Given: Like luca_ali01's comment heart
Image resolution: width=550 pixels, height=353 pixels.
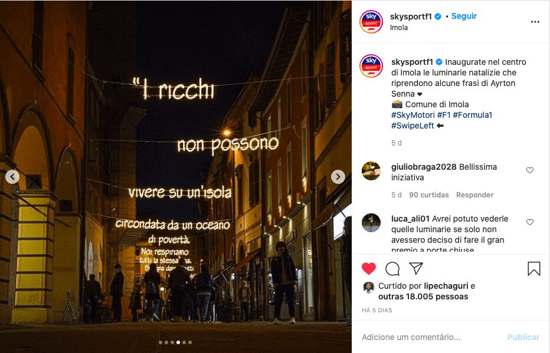Looking at the screenshot, I should click(530, 222).
